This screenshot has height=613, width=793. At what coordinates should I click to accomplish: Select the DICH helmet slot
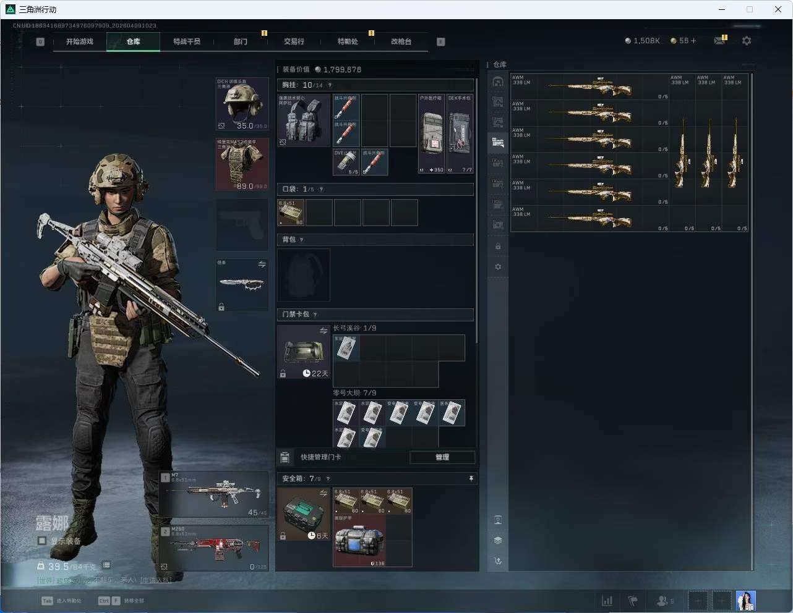pyautogui.click(x=242, y=104)
